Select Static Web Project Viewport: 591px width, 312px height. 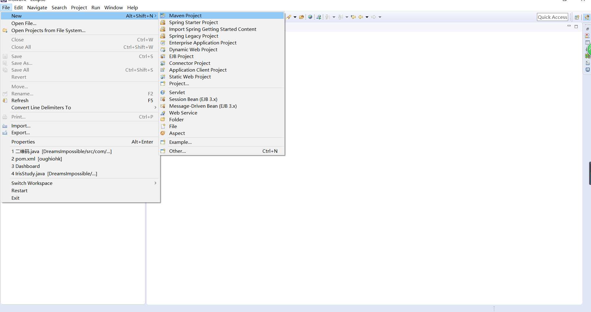(x=221, y=77)
